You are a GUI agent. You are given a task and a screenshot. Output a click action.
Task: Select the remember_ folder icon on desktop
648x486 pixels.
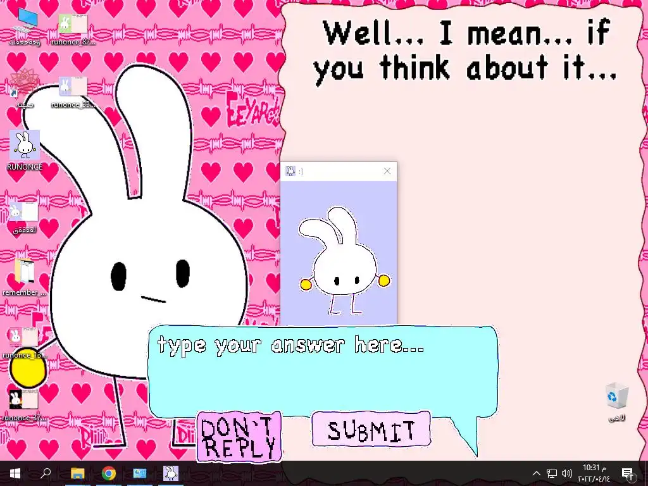[24, 277]
